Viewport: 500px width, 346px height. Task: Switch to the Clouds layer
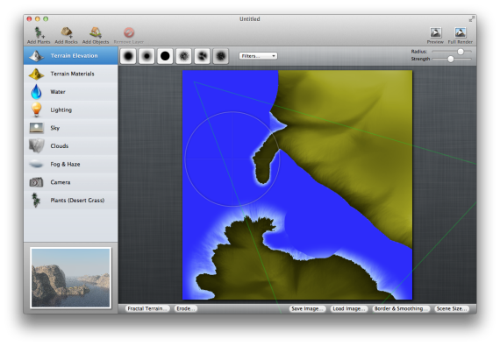pos(71,146)
